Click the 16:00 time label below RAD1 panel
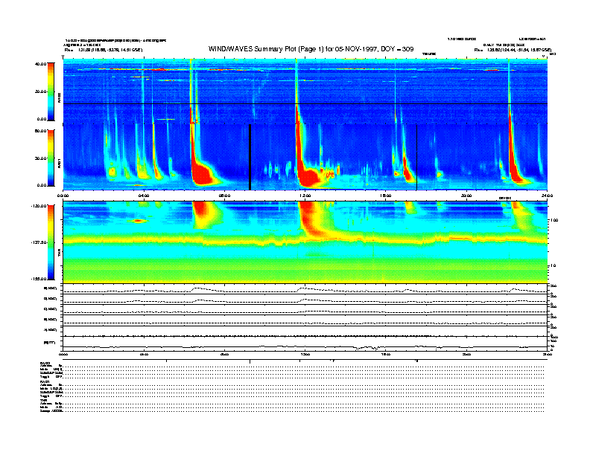The image size is (590, 455). [x=386, y=196]
